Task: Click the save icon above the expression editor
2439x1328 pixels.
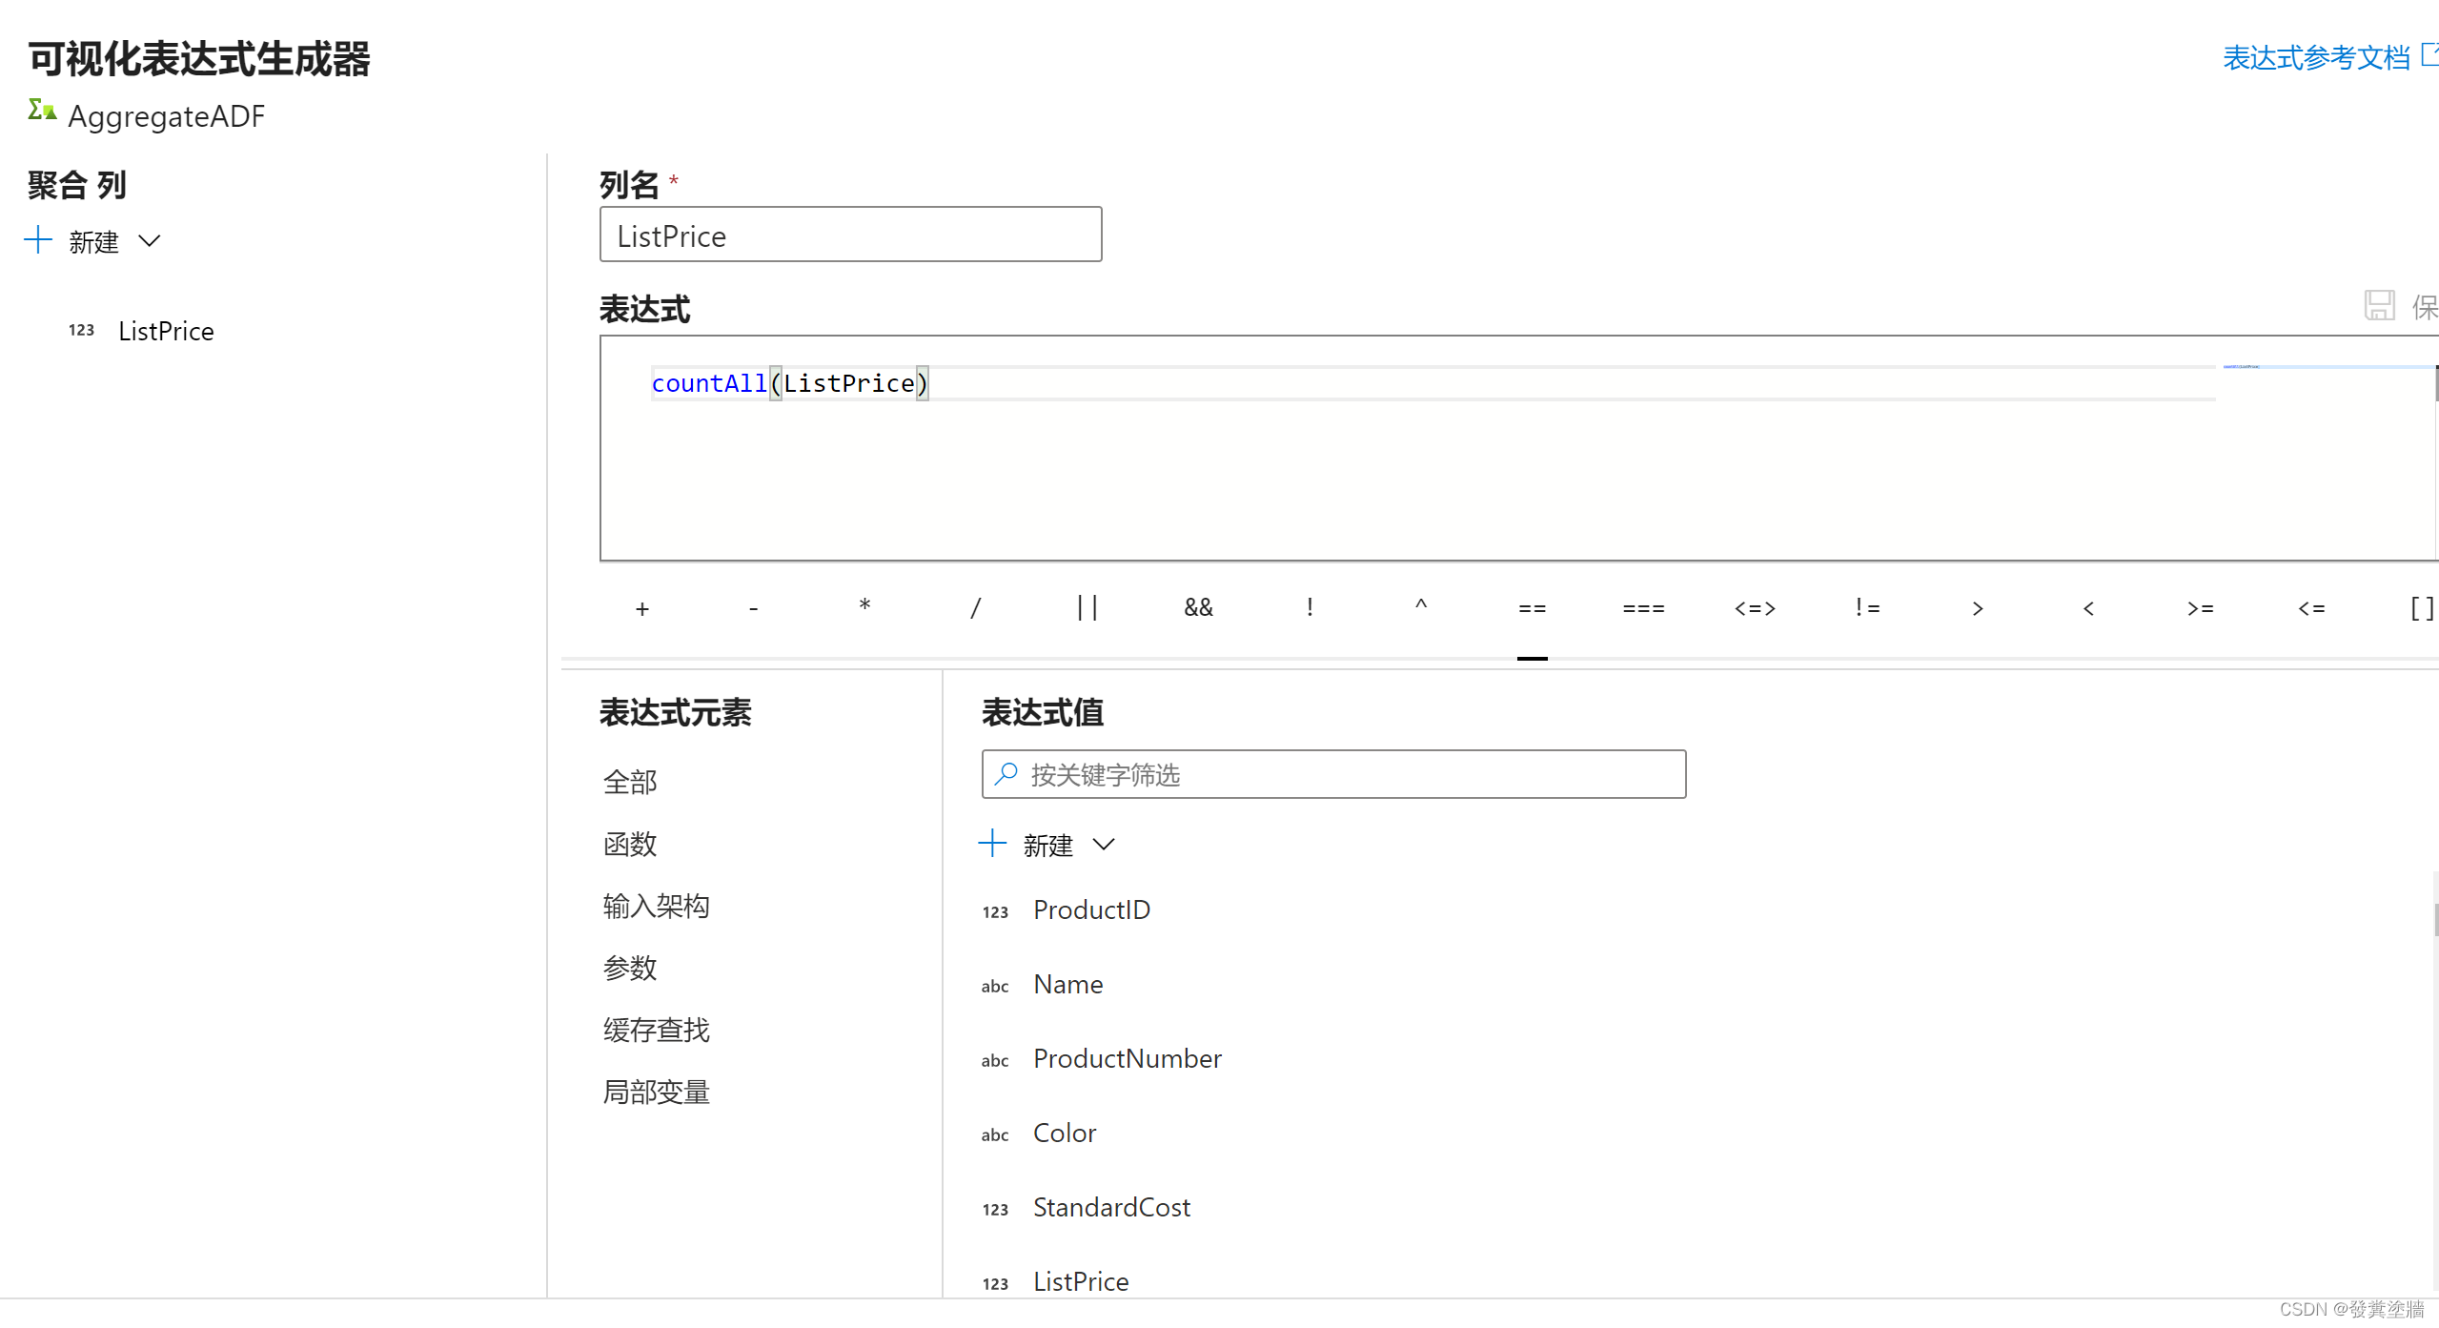Action: 2379,304
